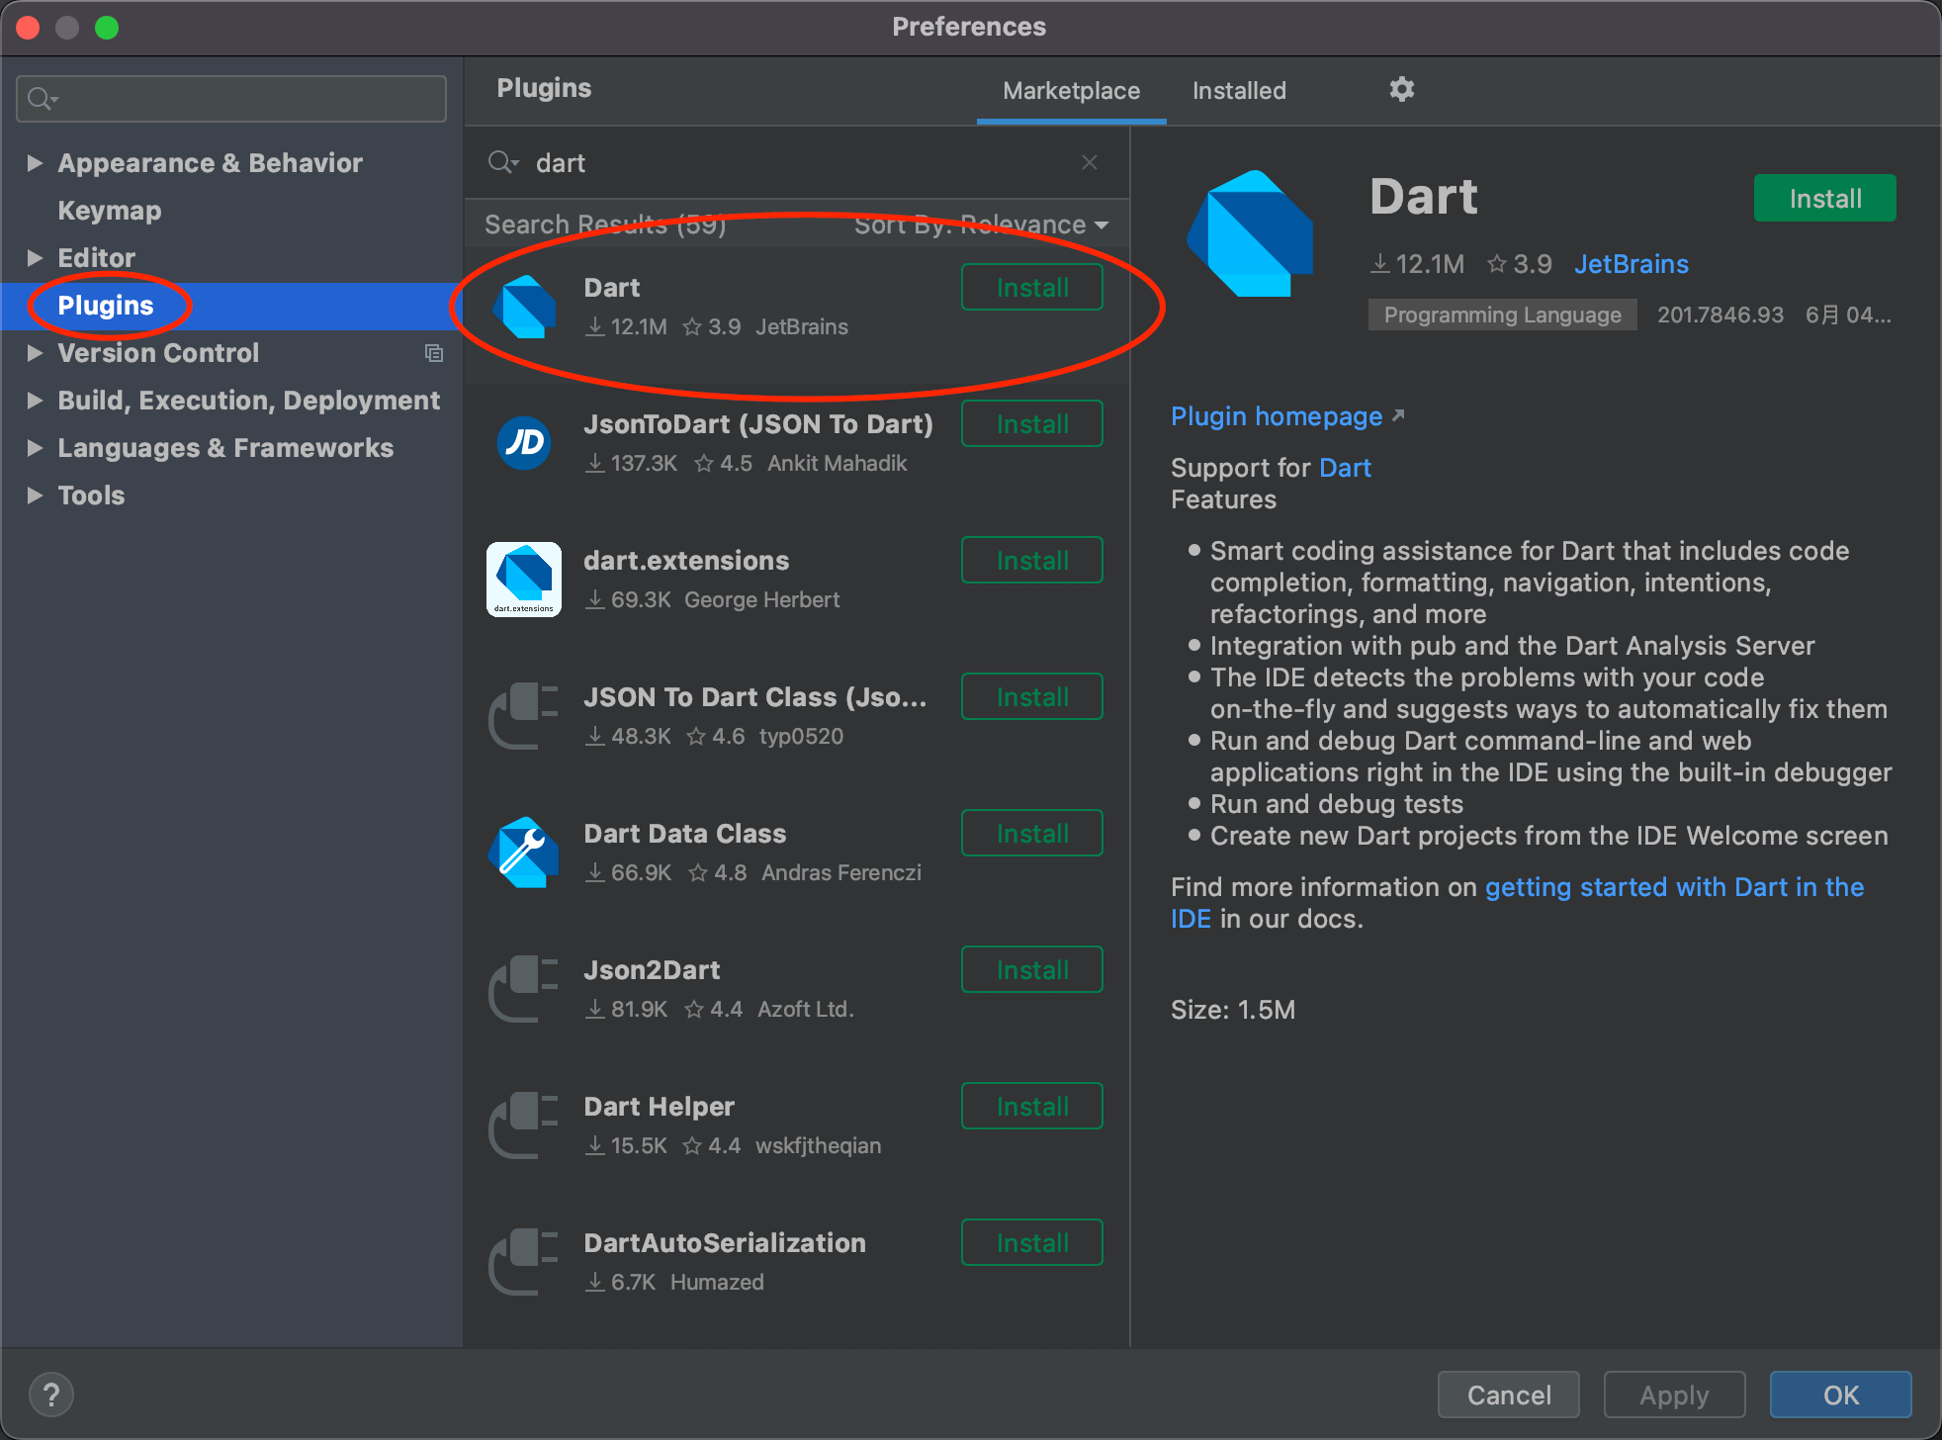
Task: Install the Dart Data Class plugin
Action: [1032, 834]
